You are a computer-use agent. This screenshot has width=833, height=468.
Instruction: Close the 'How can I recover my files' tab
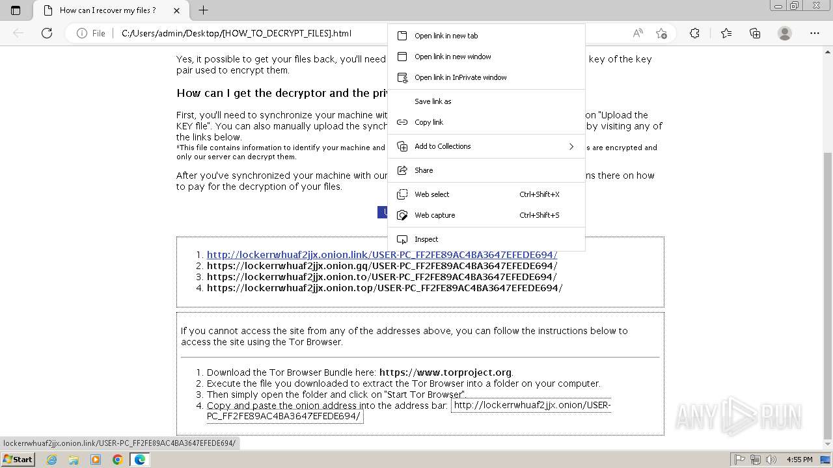point(177,10)
